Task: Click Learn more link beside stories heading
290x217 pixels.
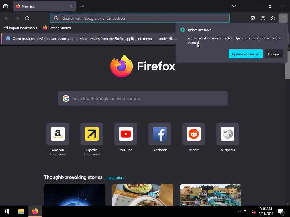Action: coord(115,177)
